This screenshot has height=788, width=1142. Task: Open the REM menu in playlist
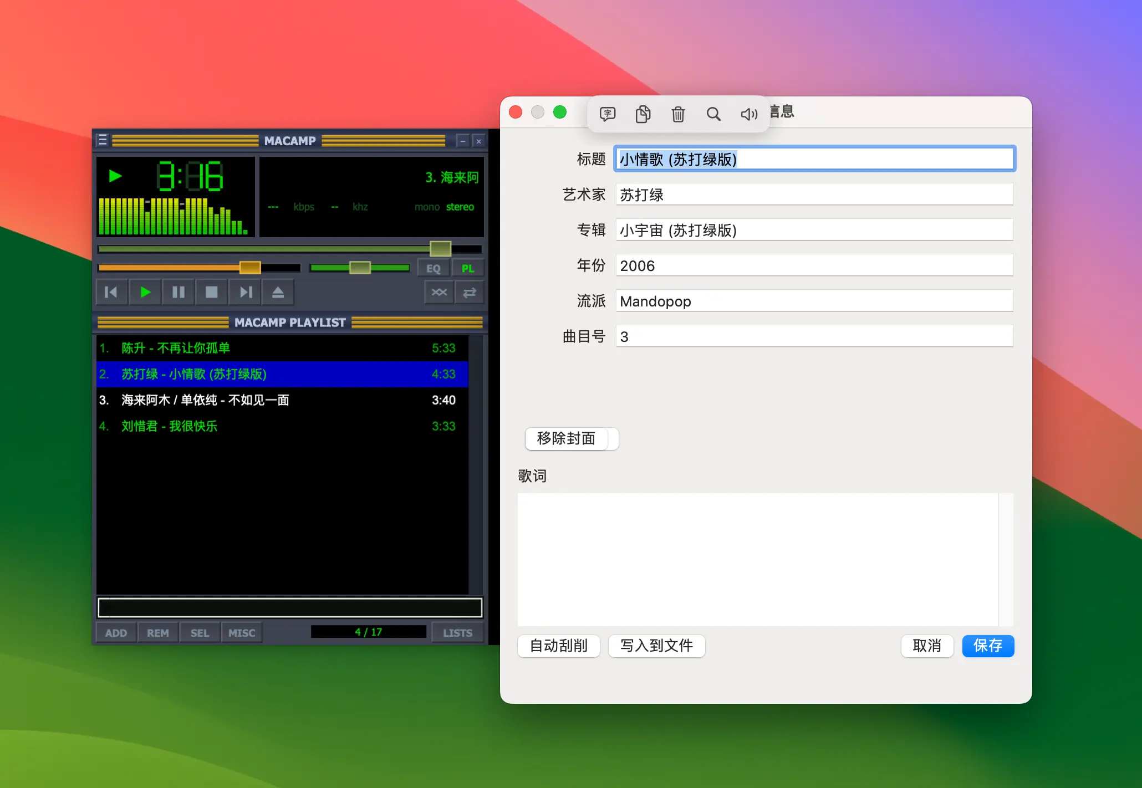(x=158, y=633)
